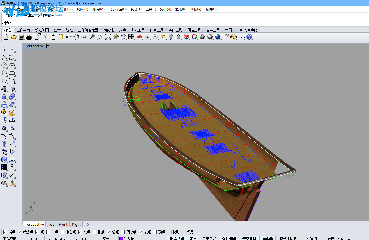This screenshot has width=369, height=240.
Task: Toggle 物件锁点 in the status bar
Action: (229, 239)
